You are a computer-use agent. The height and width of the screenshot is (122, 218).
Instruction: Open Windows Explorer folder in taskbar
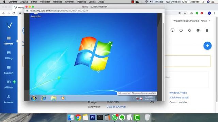[x=53, y=98]
